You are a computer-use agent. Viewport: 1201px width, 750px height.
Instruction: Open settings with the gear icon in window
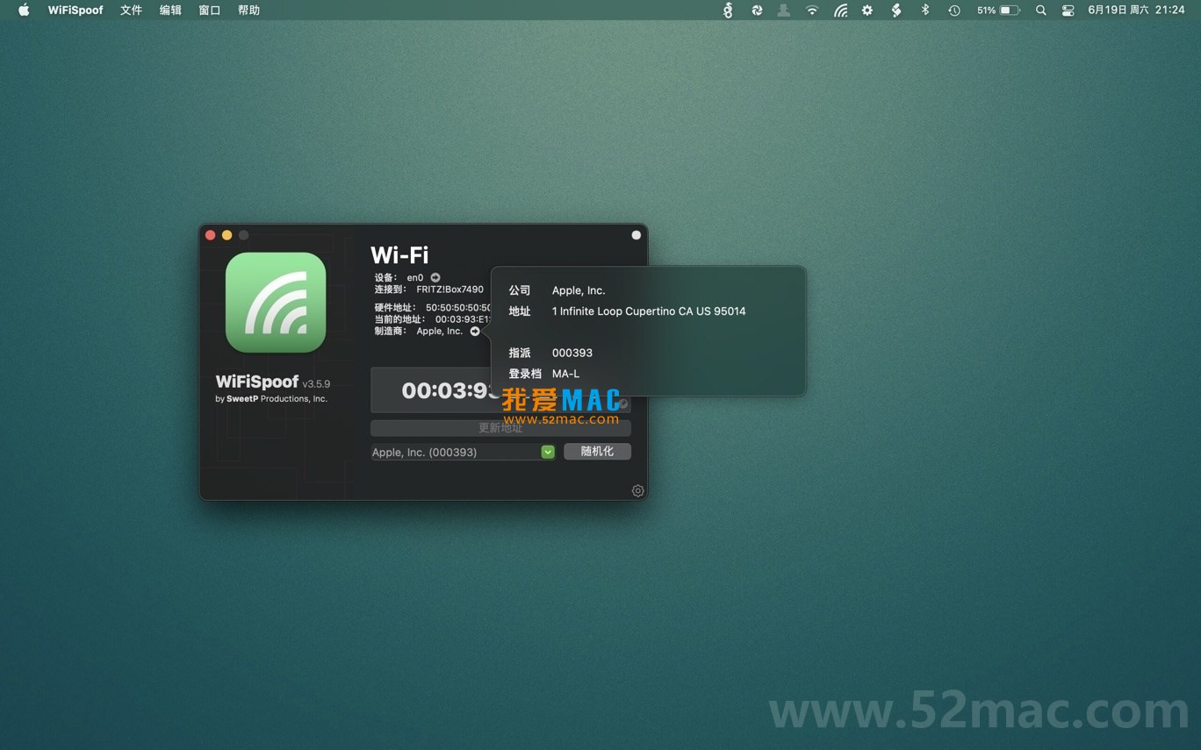638,491
